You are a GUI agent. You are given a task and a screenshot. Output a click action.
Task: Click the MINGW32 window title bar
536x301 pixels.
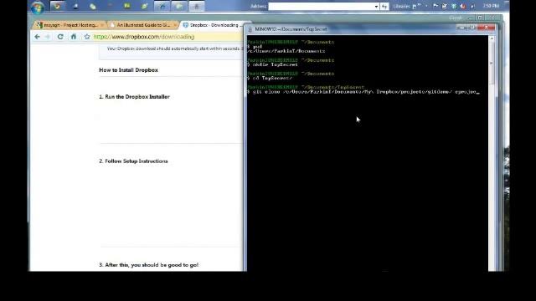pyautogui.click(x=352, y=29)
